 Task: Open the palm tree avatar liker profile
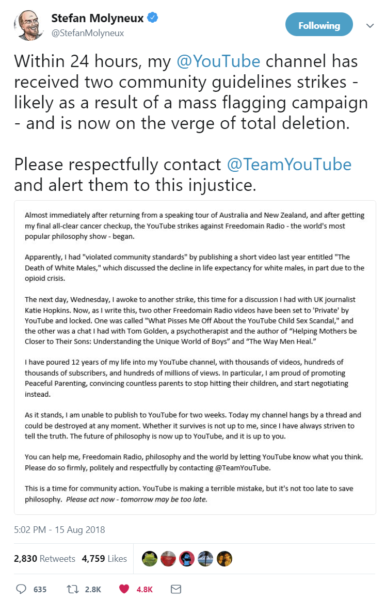[205, 559]
